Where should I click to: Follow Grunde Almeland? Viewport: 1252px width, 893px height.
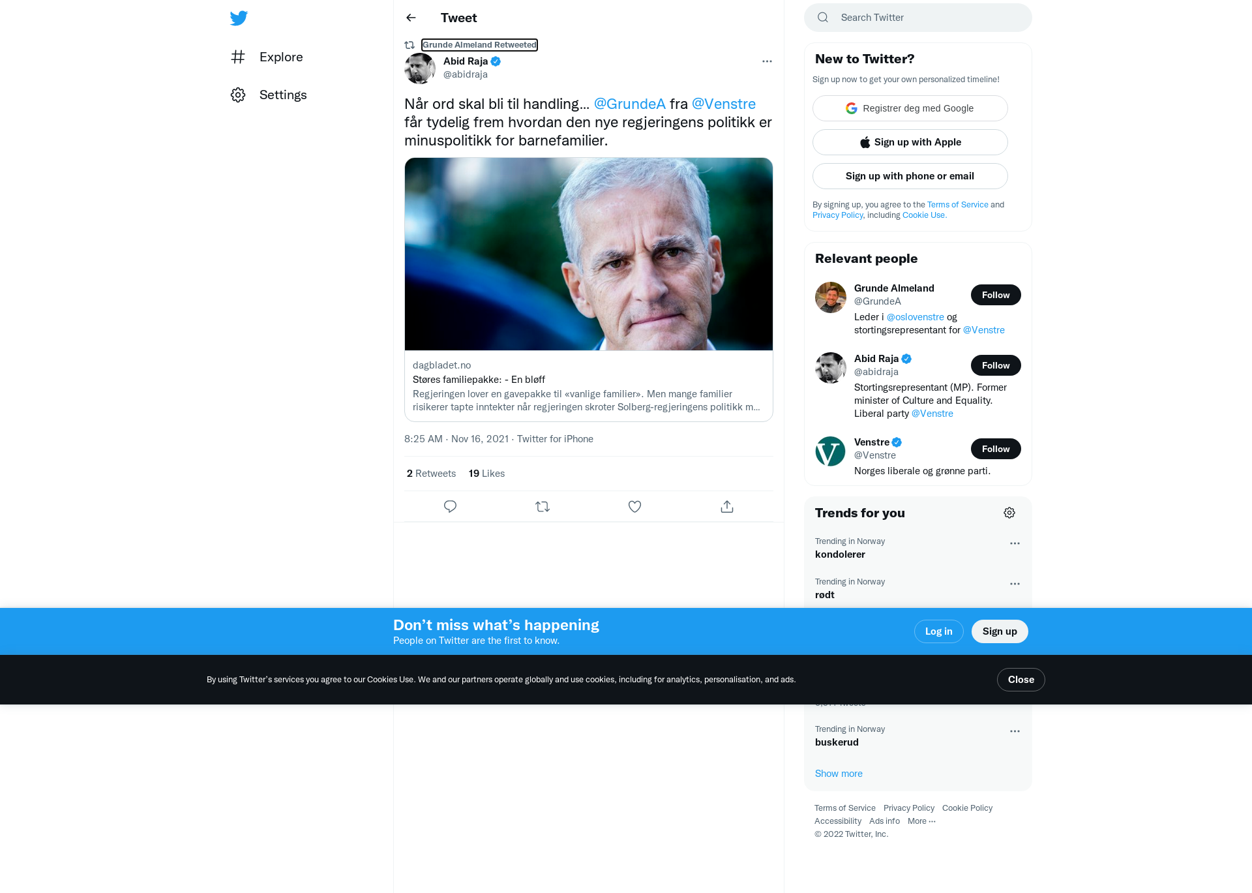coord(996,295)
